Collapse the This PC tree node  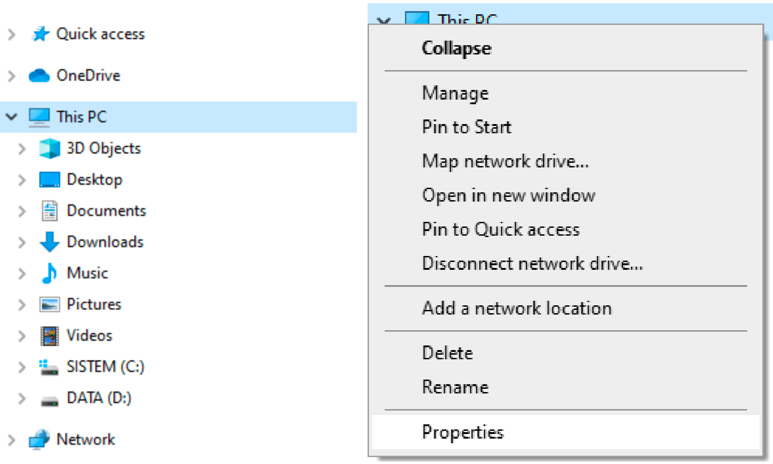pyautogui.click(x=12, y=117)
